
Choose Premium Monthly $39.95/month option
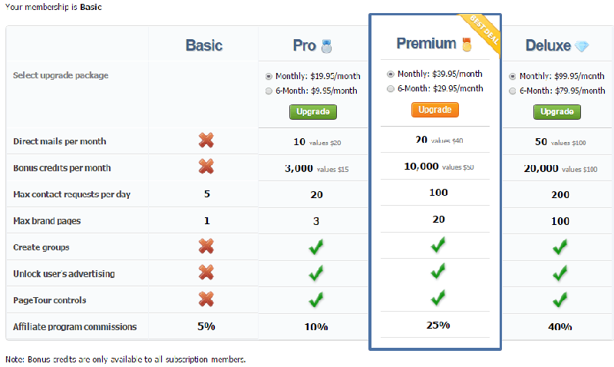391,74
